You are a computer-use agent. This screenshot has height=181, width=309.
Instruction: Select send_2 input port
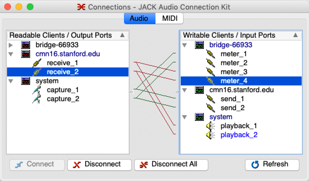pyautogui.click(x=233, y=108)
